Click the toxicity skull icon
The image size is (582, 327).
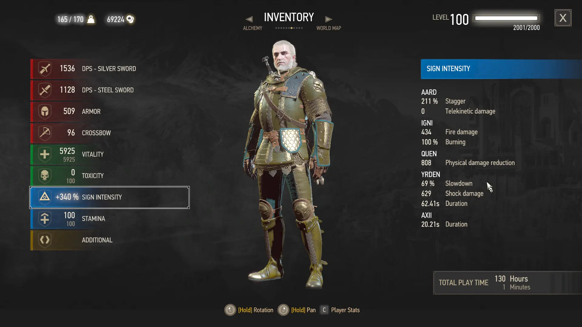(45, 176)
